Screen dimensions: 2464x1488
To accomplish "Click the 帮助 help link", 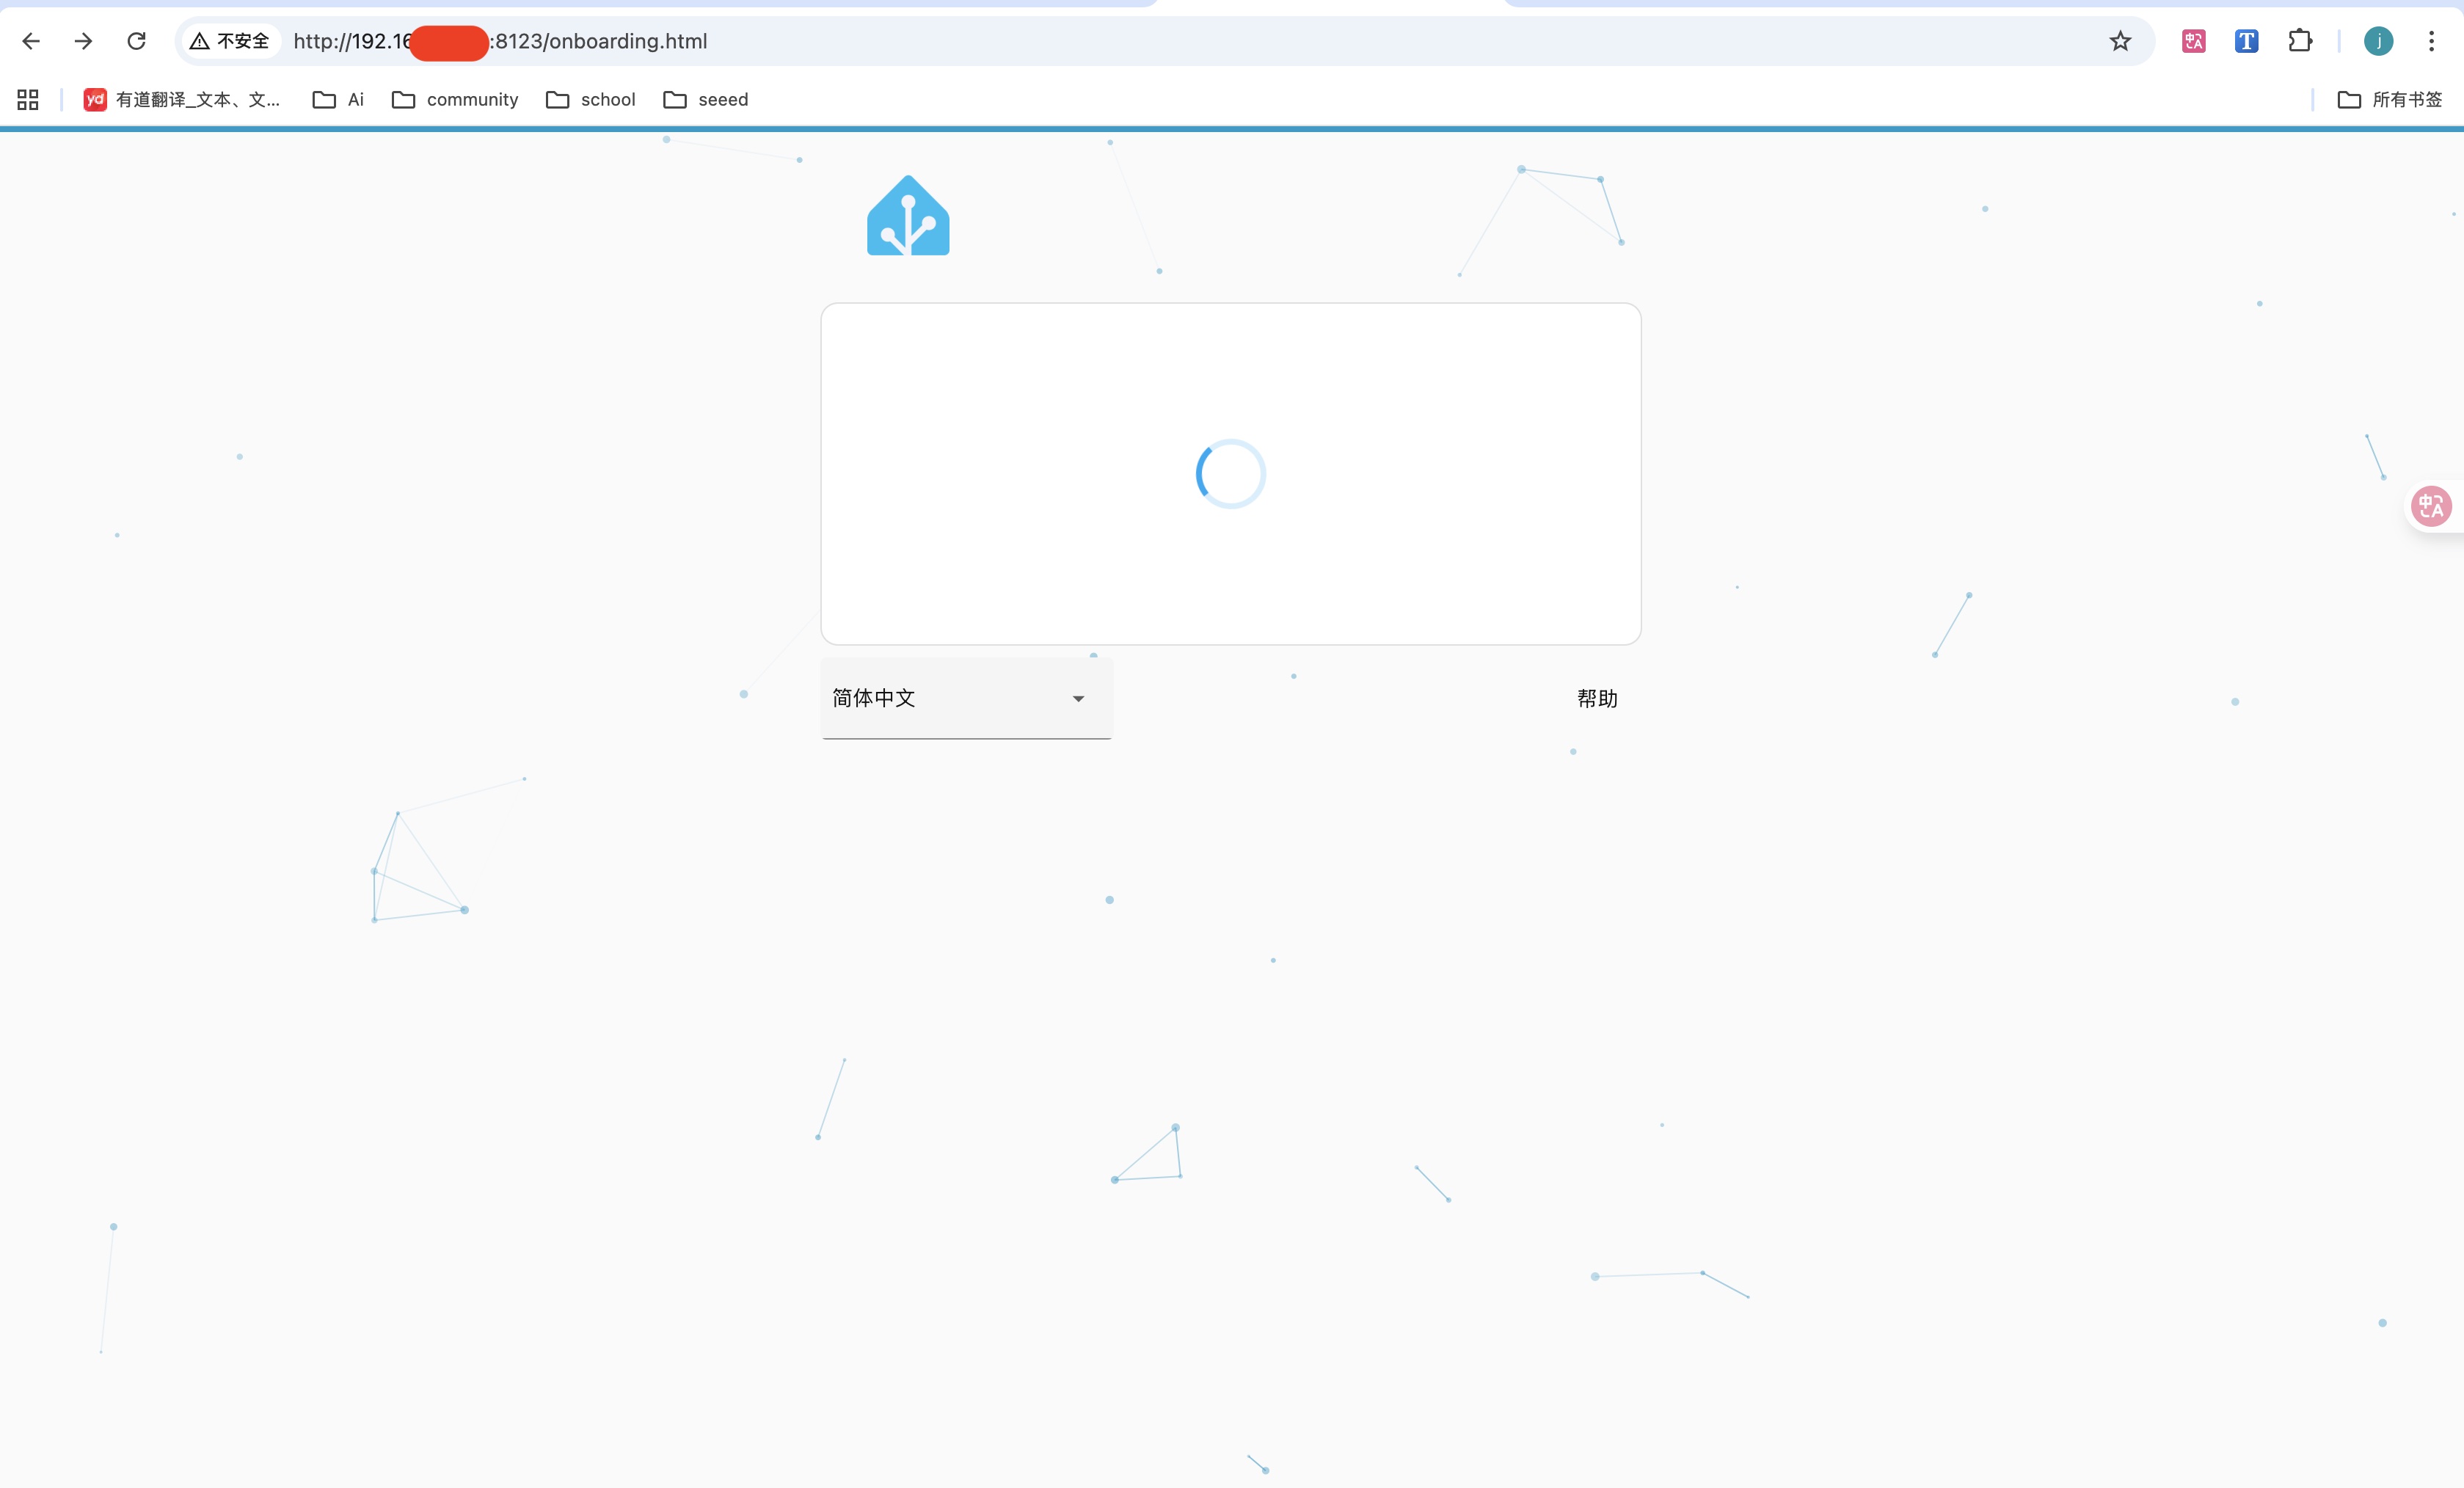I will coord(1596,698).
